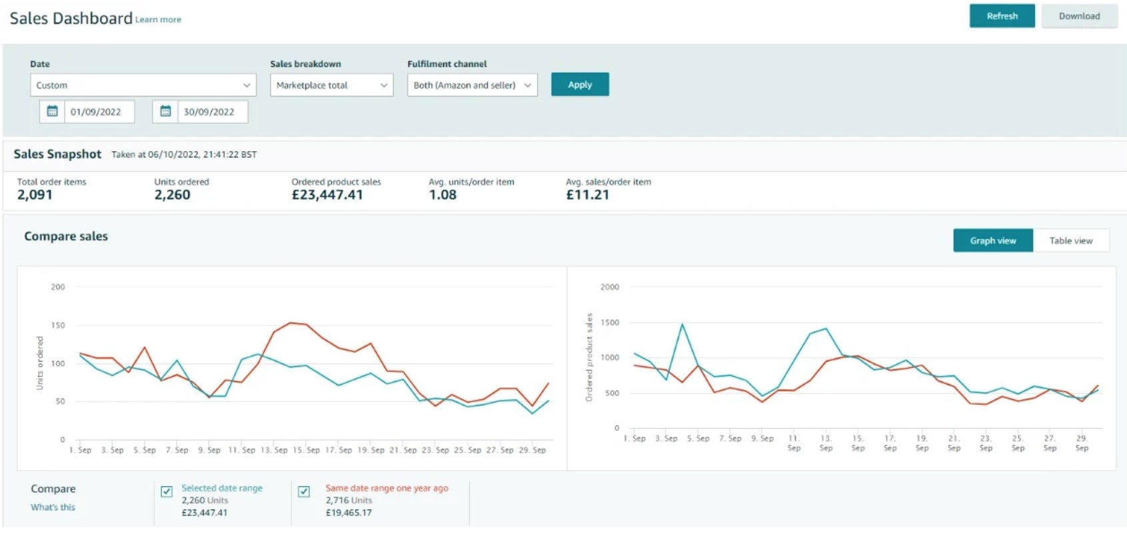Click the Refresh button
Image resolution: width=1127 pixels, height=540 pixels.
(1002, 16)
